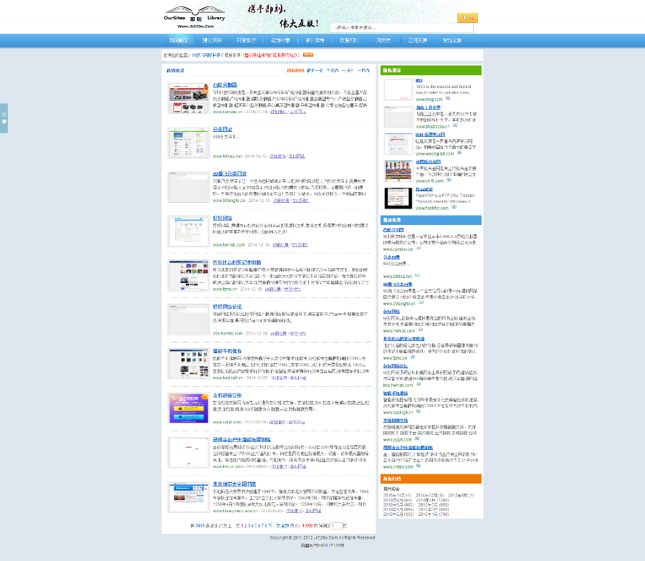The image size is (645, 561).
Task: Select the 三天内 time filter
Action: coord(333,70)
